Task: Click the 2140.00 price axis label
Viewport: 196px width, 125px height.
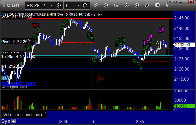Action: click(x=182, y=28)
